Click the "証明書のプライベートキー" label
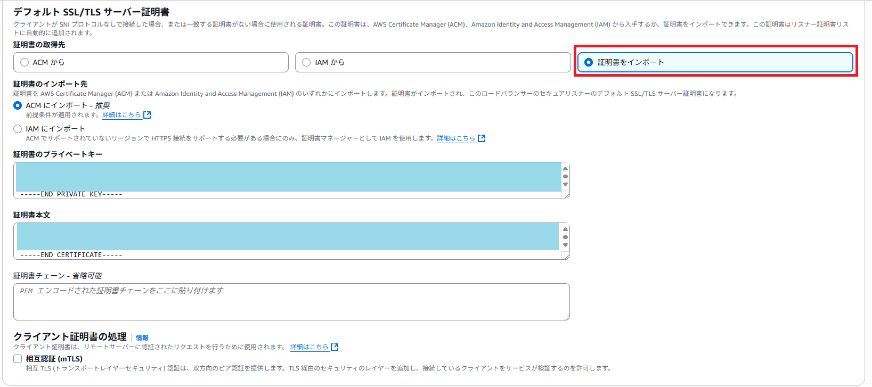 tap(58, 154)
